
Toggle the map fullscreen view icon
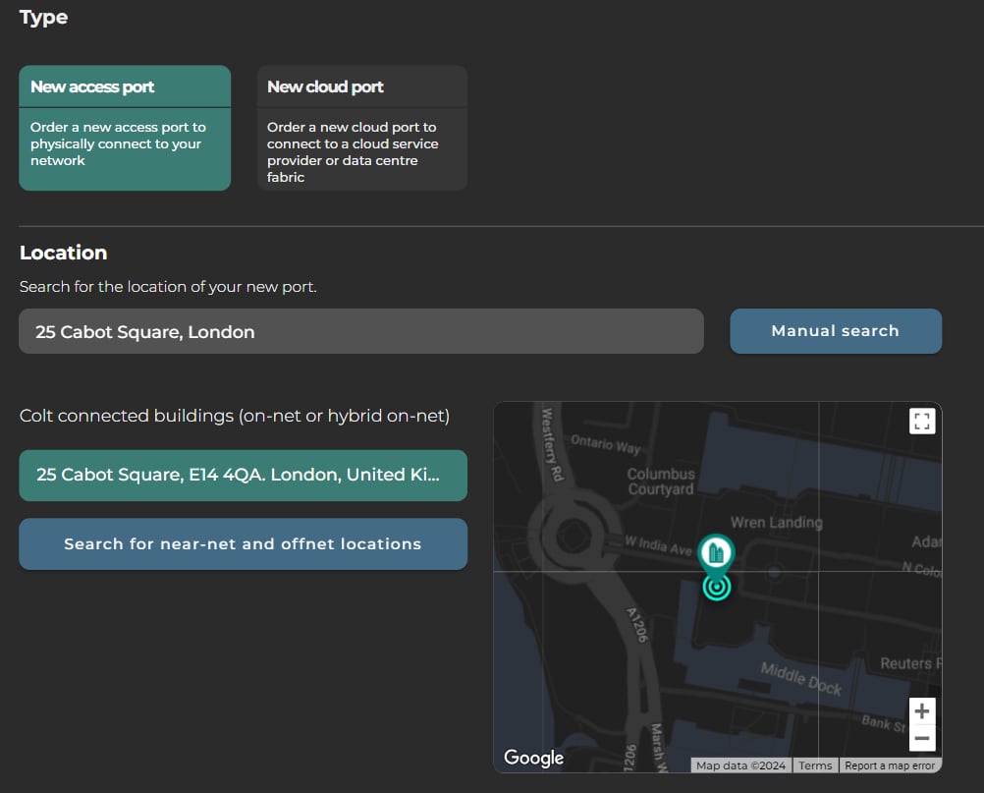click(x=922, y=422)
